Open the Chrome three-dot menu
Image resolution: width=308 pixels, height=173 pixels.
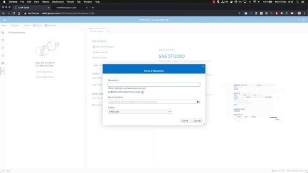305,13
